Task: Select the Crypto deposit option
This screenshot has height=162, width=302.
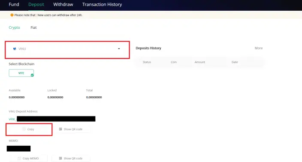Action: coord(14,28)
